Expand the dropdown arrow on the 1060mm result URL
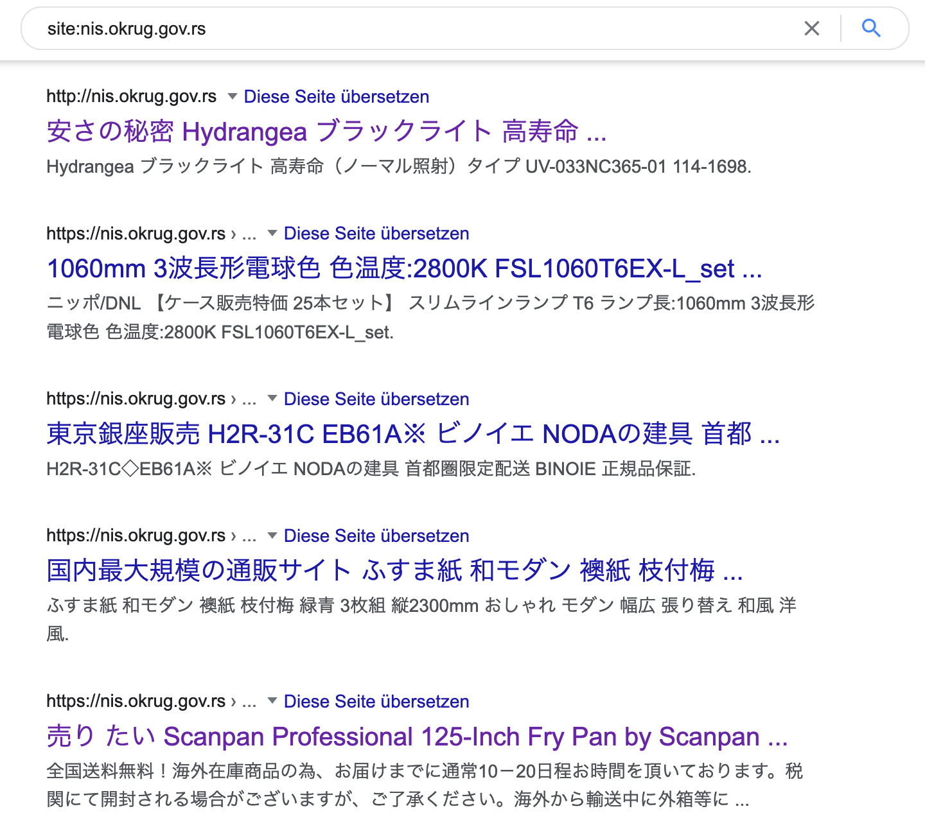Viewport: 925px width, 836px height. (272, 233)
